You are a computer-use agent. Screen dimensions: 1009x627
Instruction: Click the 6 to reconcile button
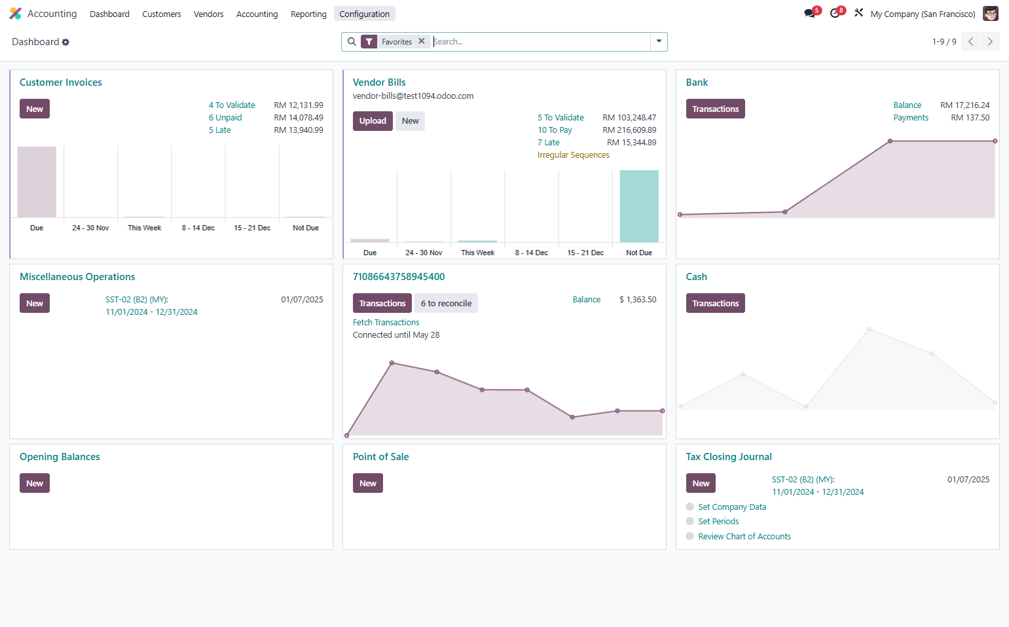tap(446, 303)
